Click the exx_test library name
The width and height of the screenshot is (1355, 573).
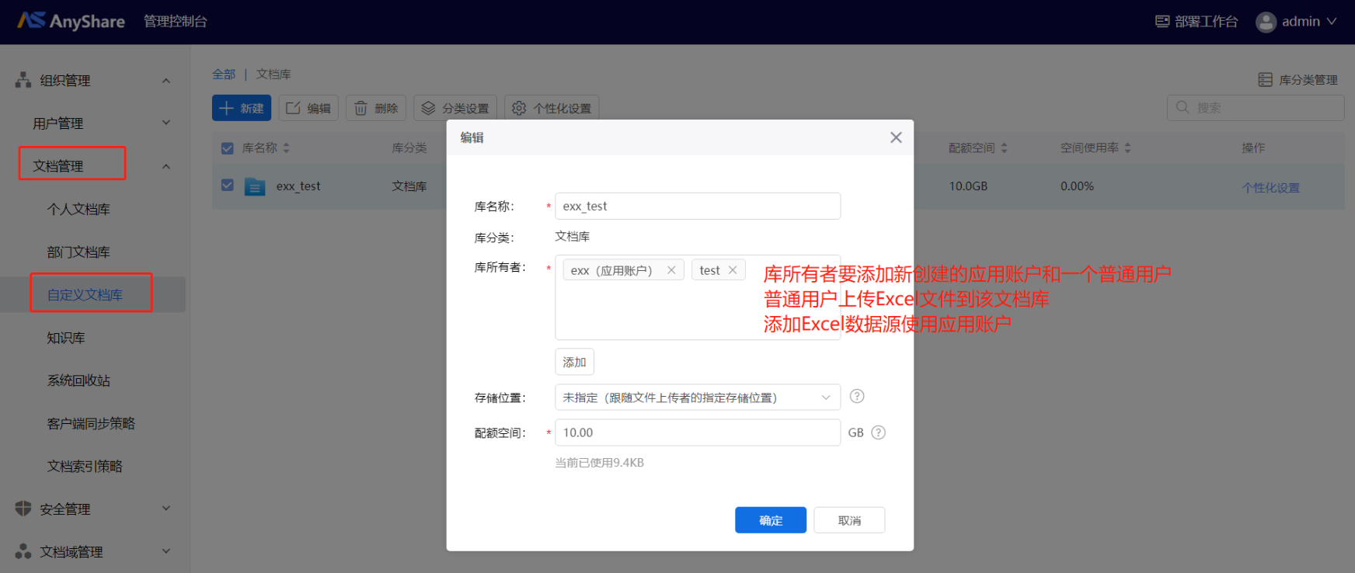(x=298, y=186)
